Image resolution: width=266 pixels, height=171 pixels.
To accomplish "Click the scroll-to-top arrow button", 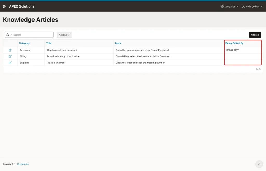I will [x=259, y=164].
